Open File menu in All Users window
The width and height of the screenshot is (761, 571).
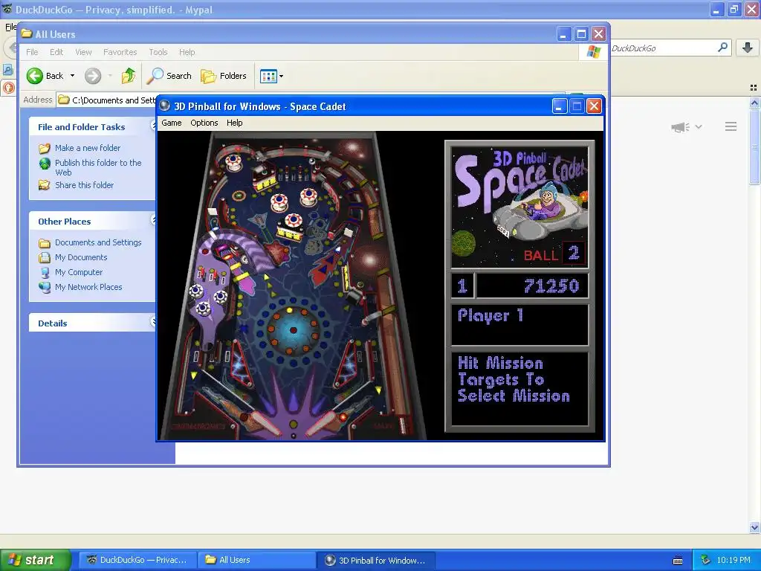pyautogui.click(x=32, y=52)
